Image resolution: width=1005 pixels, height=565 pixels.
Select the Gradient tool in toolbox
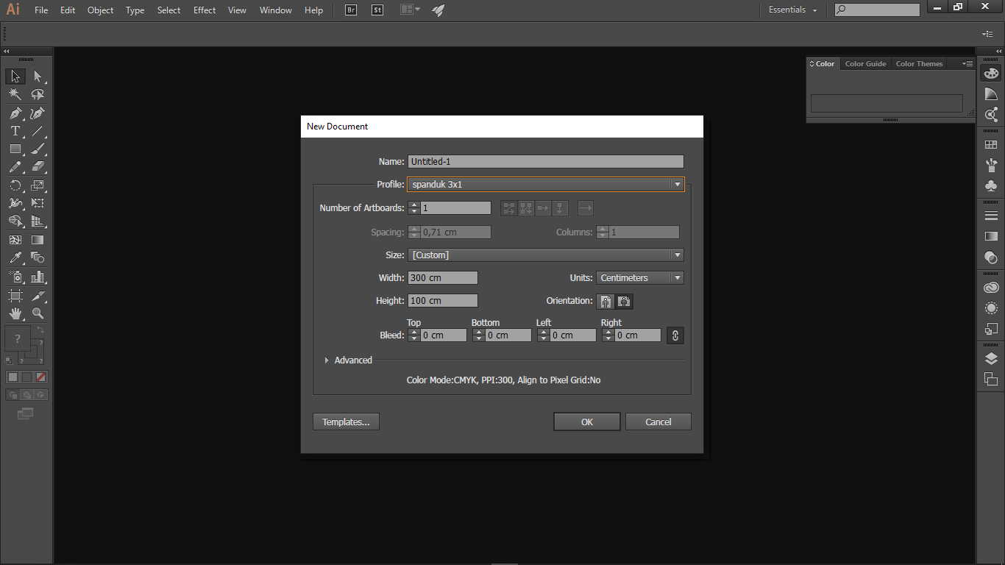pos(38,240)
